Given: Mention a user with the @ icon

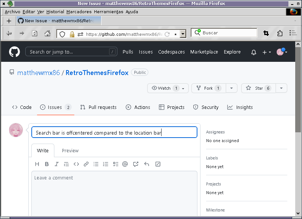Looking at the screenshot, I should pyautogui.click(x=125, y=164).
